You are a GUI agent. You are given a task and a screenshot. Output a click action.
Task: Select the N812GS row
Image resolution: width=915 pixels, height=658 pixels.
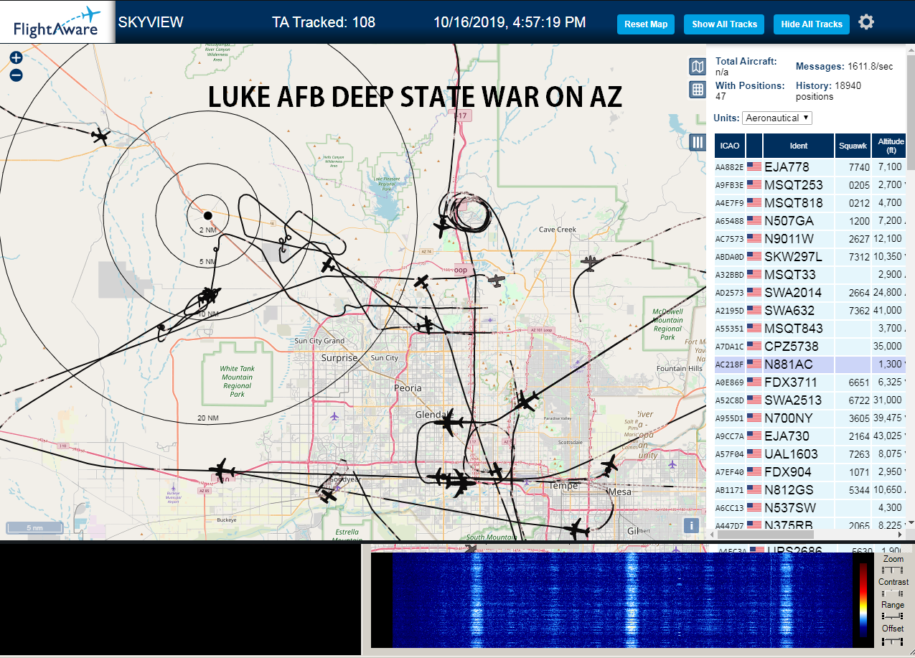pyautogui.click(x=811, y=489)
